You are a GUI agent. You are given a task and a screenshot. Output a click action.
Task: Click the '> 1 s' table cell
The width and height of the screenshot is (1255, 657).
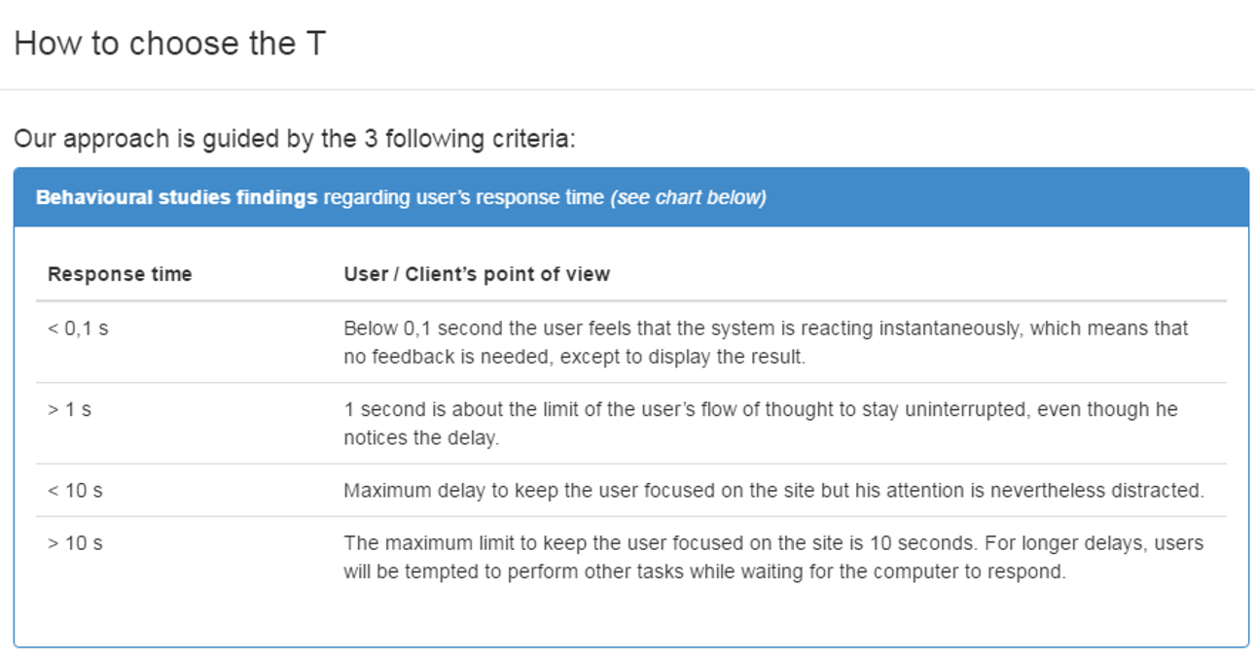[x=69, y=410]
